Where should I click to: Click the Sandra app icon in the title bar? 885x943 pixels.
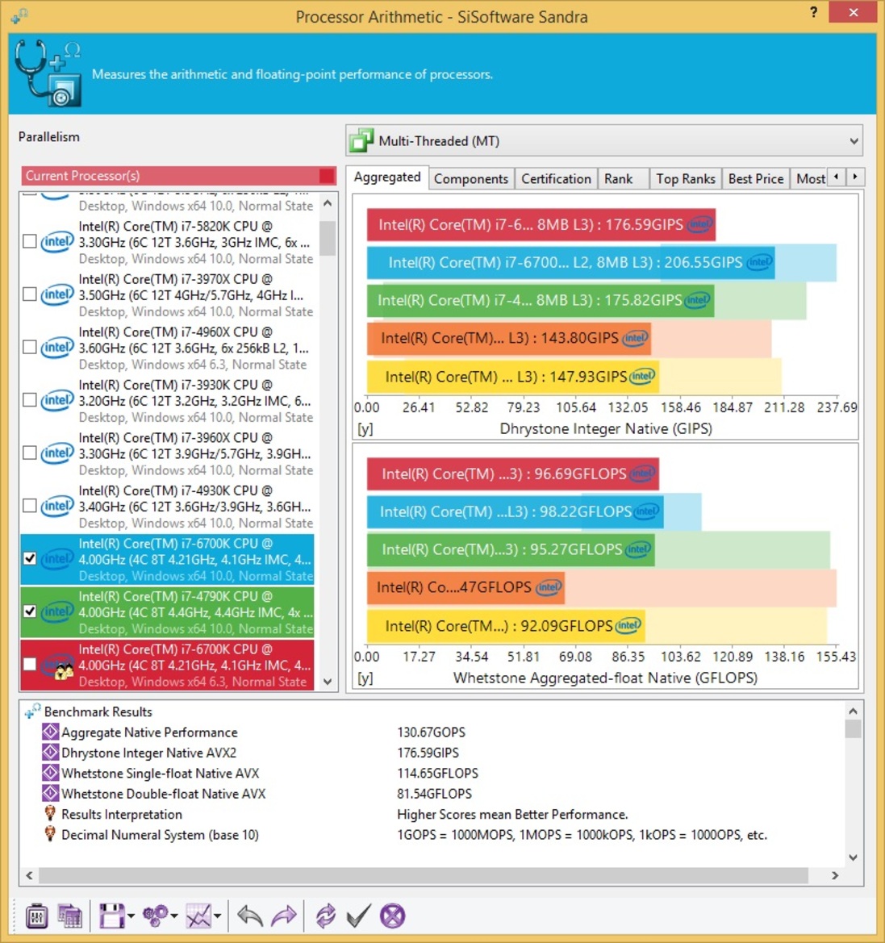click(x=19, y=16)
